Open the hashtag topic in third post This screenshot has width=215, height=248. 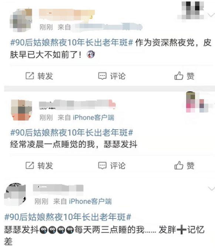tap(68, 217)
